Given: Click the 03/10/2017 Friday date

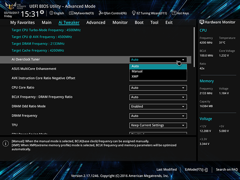Looking at the screenshot, I should point(12,14).
